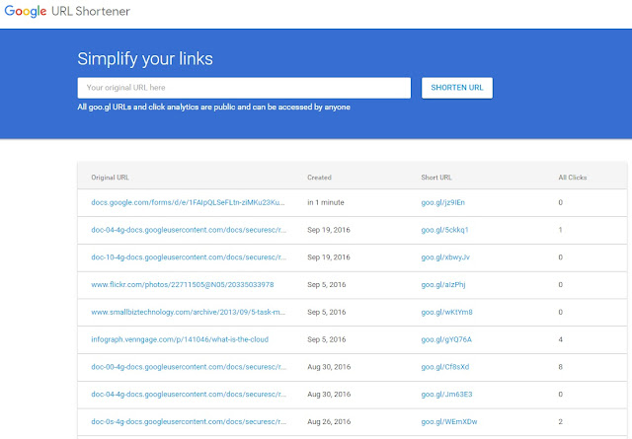Open the doc-0s-4g-docs.googleusercontent.com link
The height and width of the screenshot is (439, 632).
pyautogui.click(x=188, y=421)
